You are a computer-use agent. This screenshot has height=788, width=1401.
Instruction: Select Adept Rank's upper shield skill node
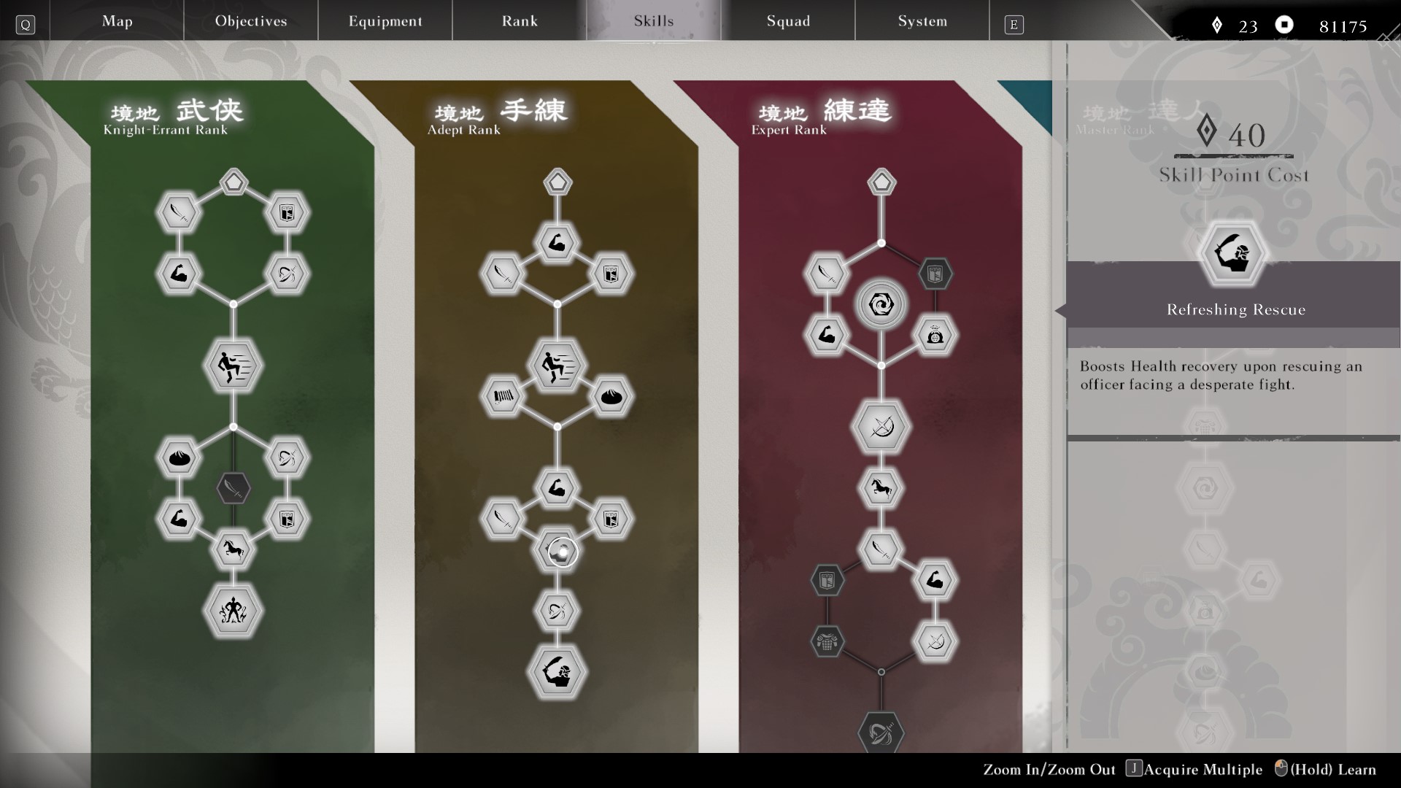[611, 274]
